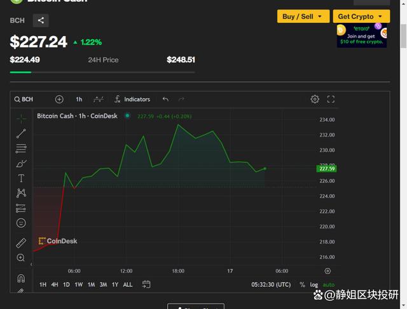
Task: Toggle the magnet snap mode
Action: click(21, 278)
